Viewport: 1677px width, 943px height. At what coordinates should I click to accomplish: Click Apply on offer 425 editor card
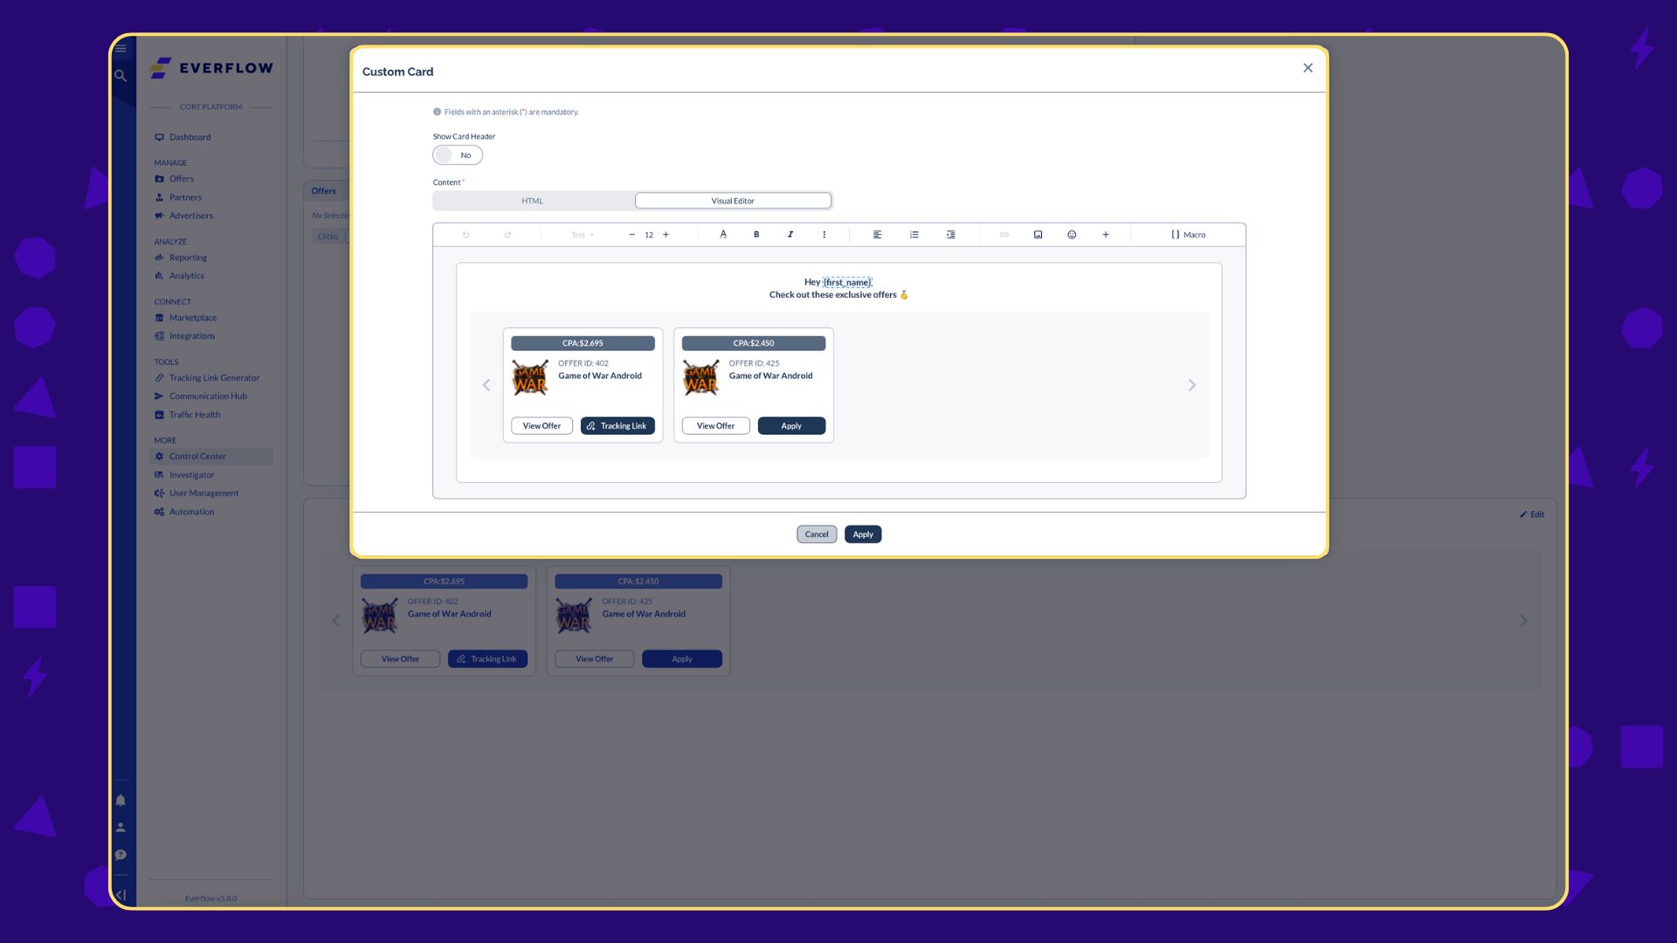coord(791,426)
